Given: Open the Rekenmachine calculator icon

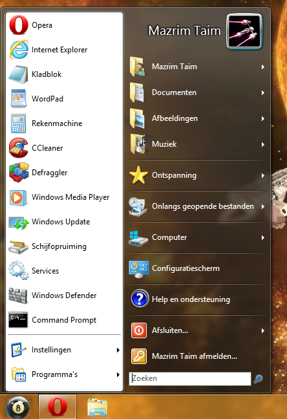Looking at the screenshot, I should [x=19, y=124].
